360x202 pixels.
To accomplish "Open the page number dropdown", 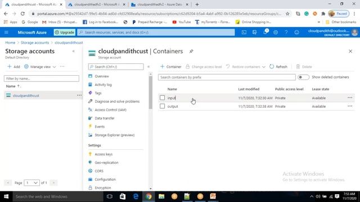I will coord(31,183).
